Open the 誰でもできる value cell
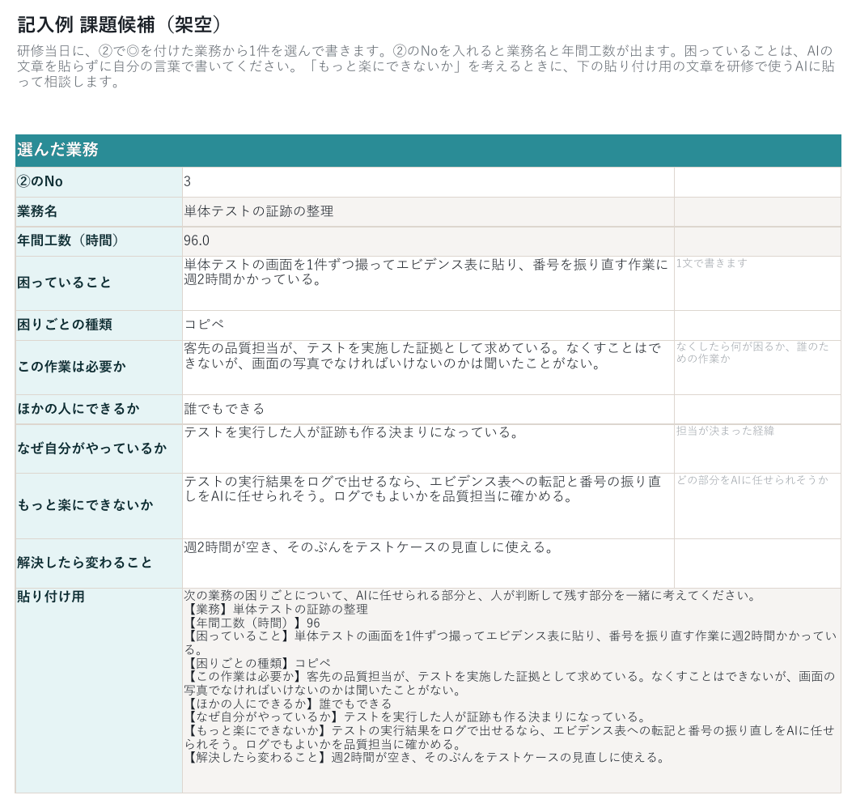 pos(428,409)
